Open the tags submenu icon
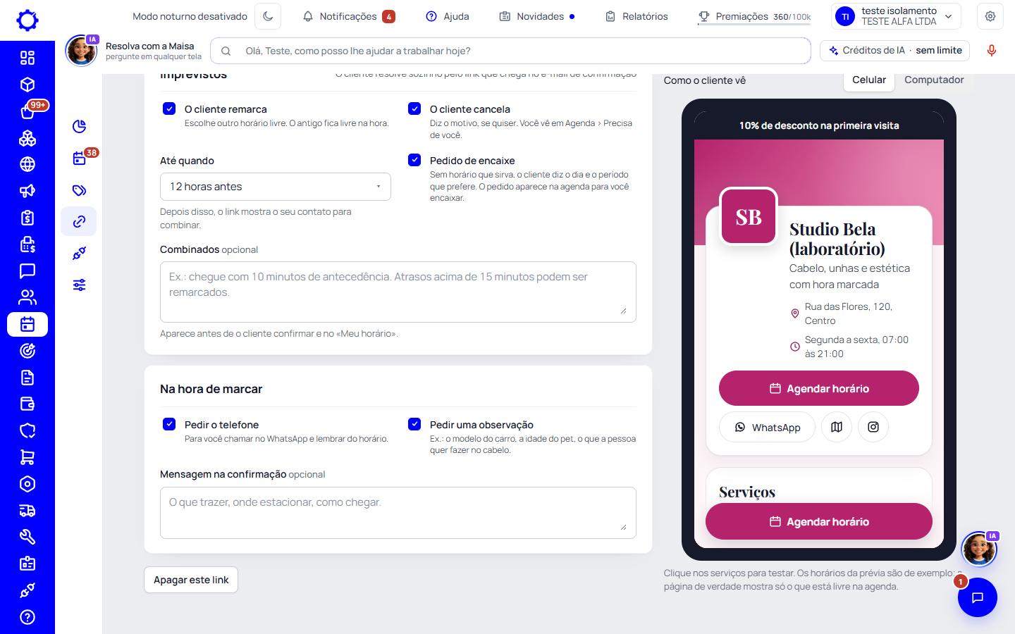This screenshot has height=634, width=1015. pos(79,190)
